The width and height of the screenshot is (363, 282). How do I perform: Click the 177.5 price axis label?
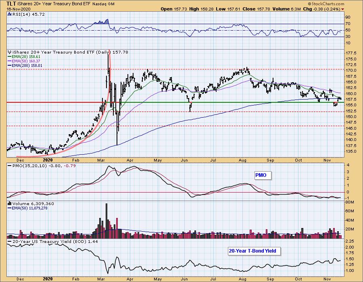point(351,53)
